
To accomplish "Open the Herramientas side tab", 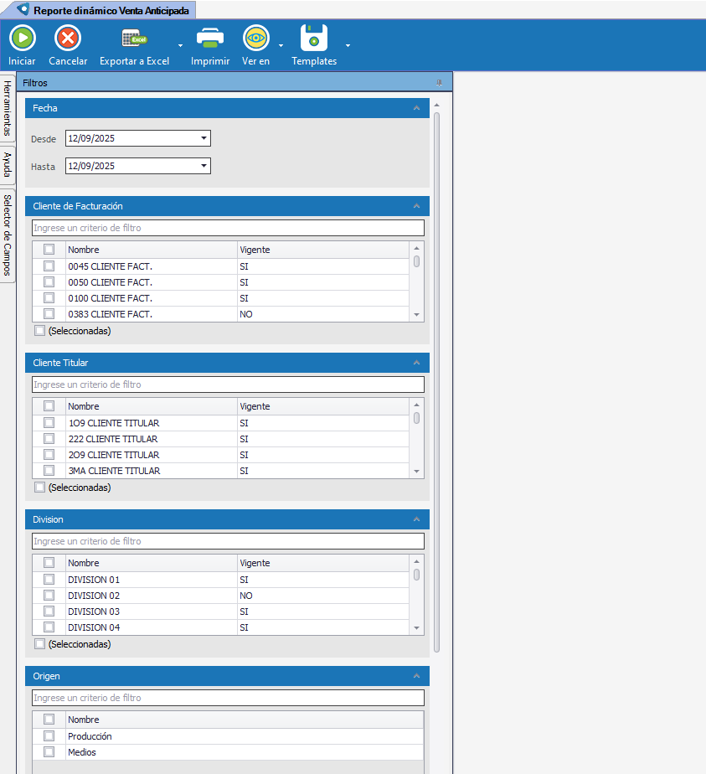I will coord(7,108).
